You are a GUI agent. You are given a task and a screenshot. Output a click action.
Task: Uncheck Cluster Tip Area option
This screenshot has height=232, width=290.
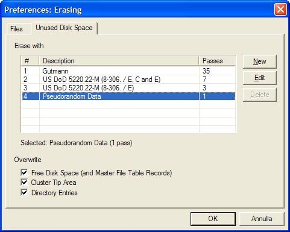pyautogui.click(x=24, y=183)
